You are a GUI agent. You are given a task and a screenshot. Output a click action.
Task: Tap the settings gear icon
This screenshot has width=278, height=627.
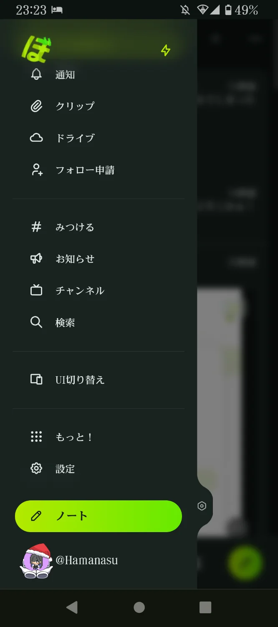click(x=36, y=469)
